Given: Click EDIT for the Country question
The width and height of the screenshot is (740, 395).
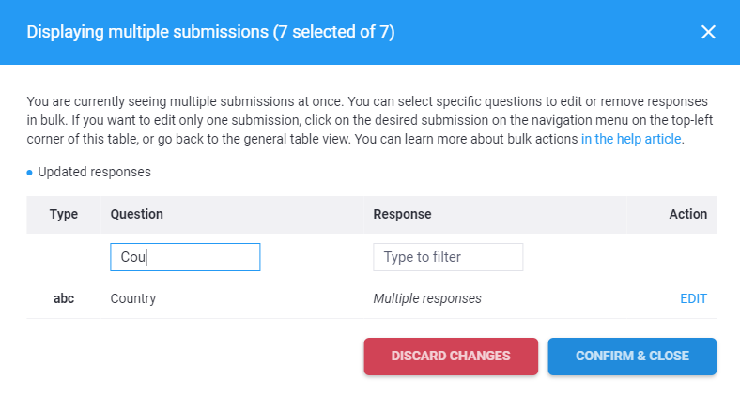Looking at the screenshot, I should 693,298.
